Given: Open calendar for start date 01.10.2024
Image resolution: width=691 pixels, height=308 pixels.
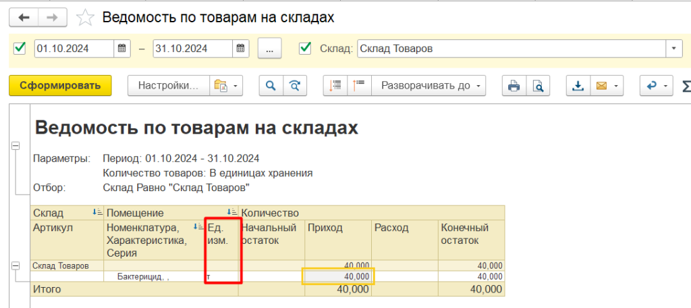Looking at the screenshot, I should [122, 49].
